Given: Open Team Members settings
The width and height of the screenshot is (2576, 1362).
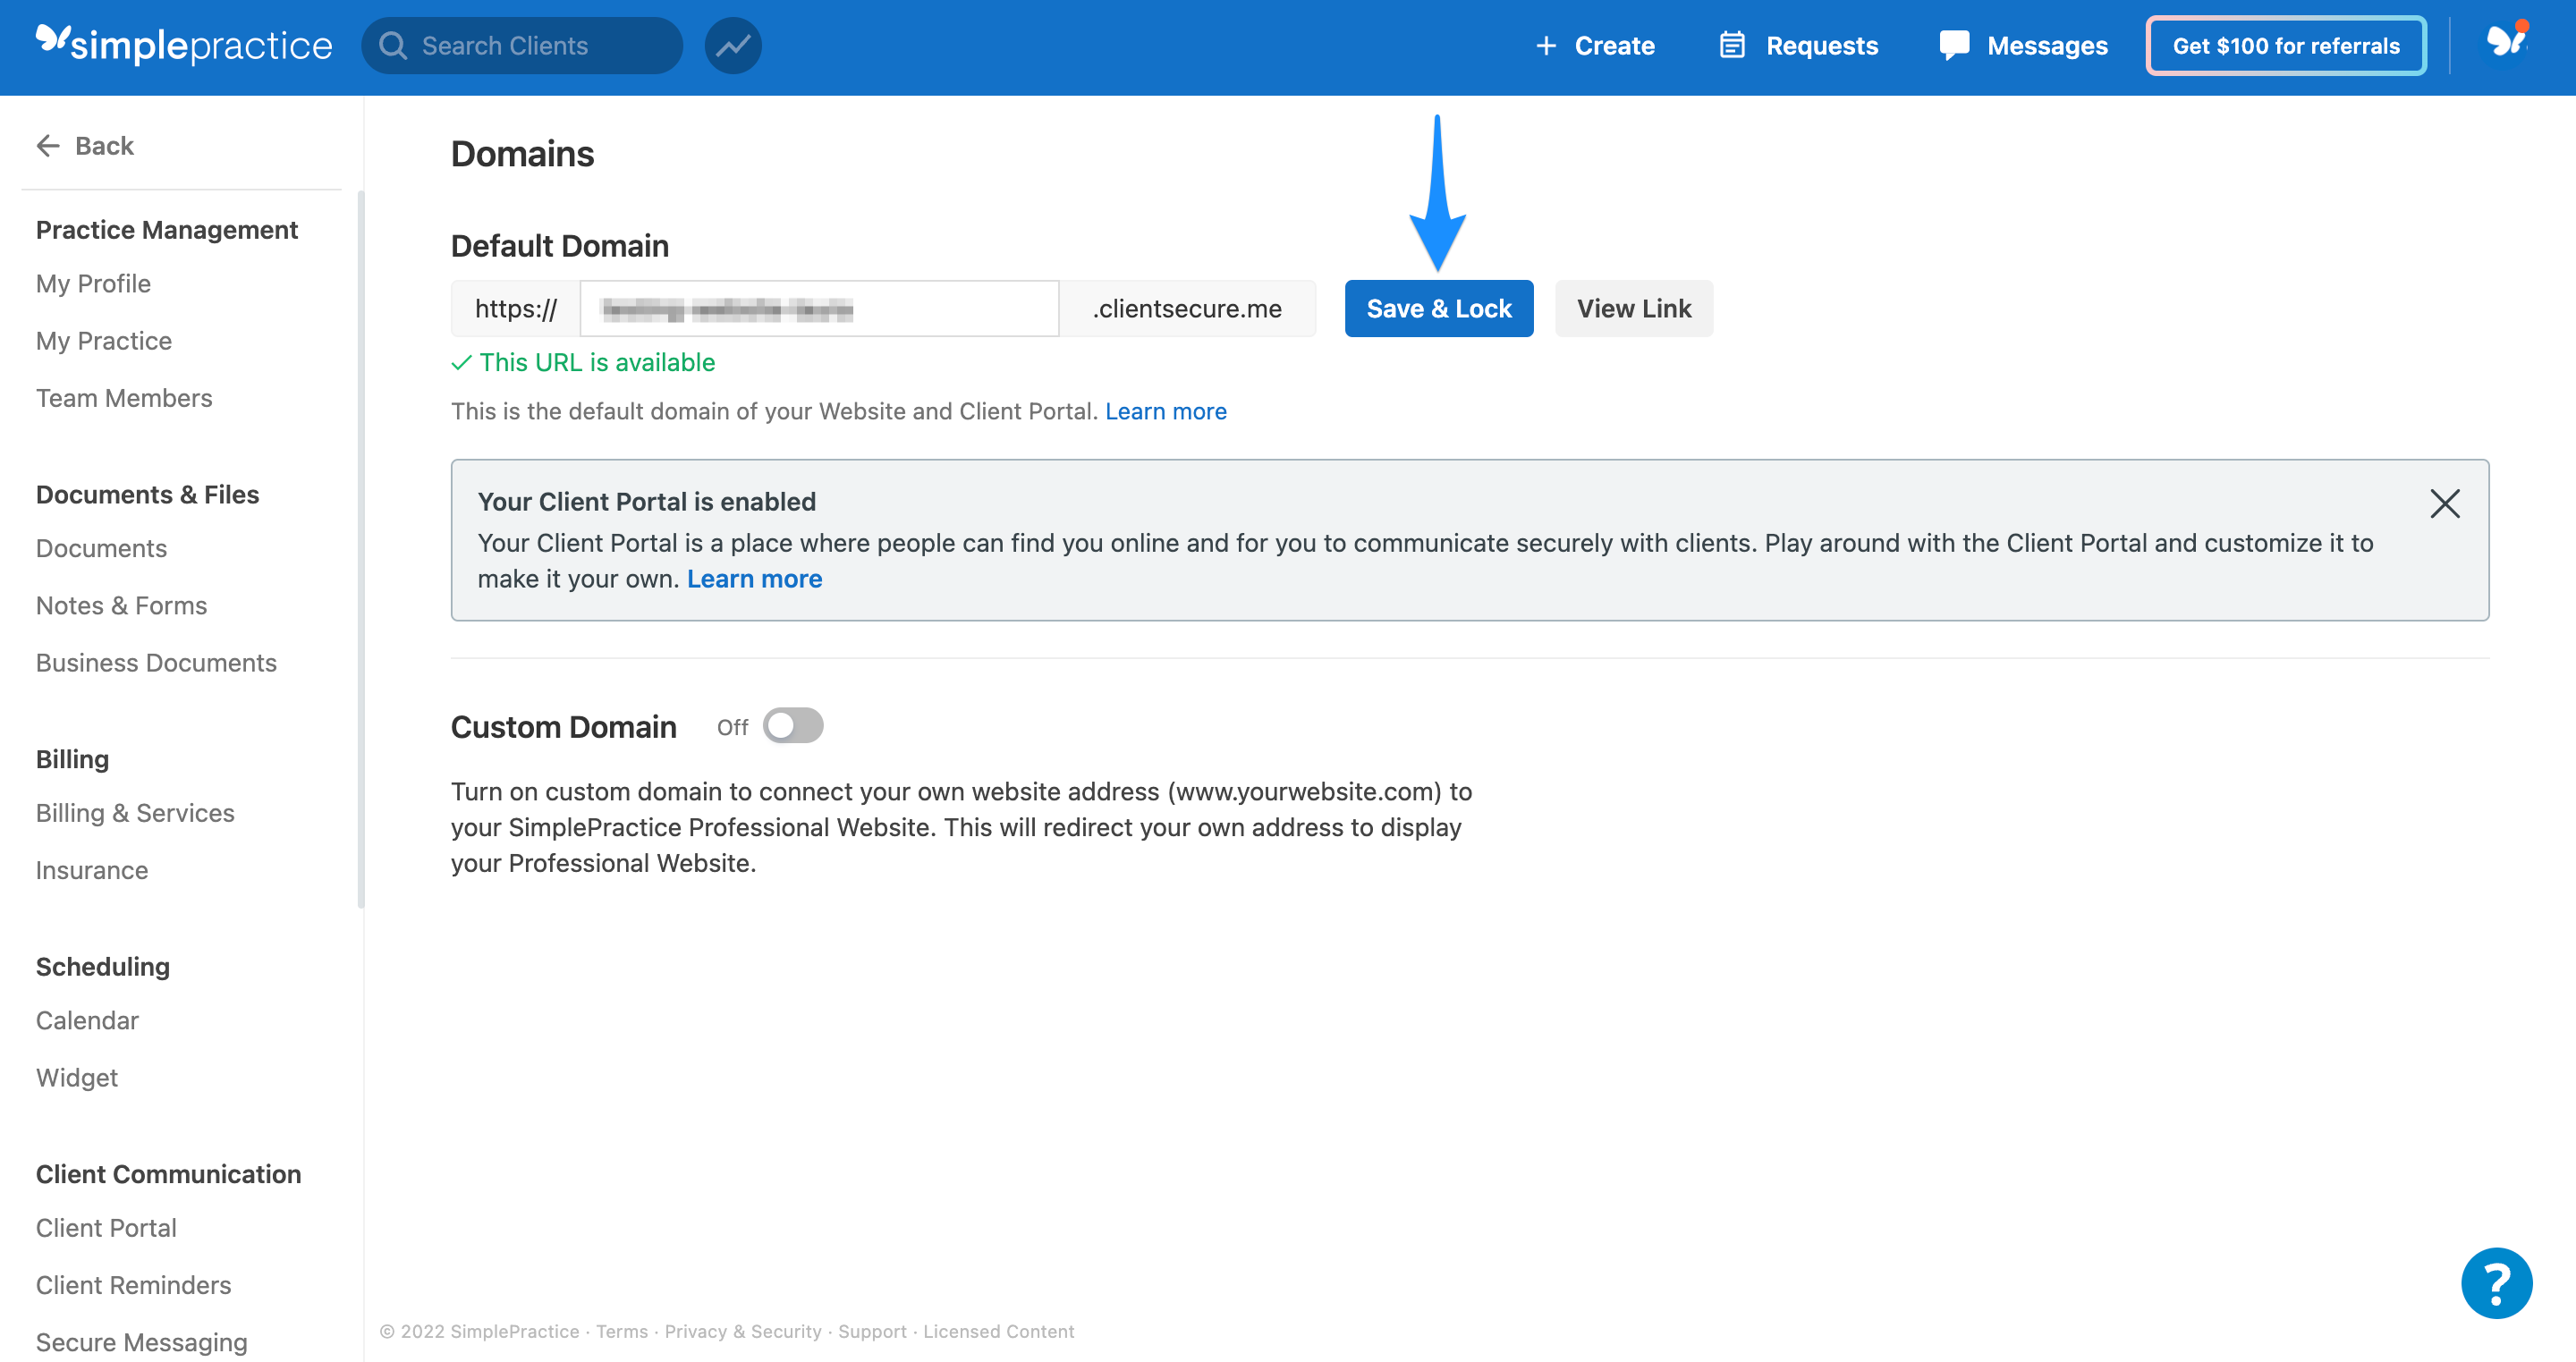Looking at the screenshot, I should point(124,398).
